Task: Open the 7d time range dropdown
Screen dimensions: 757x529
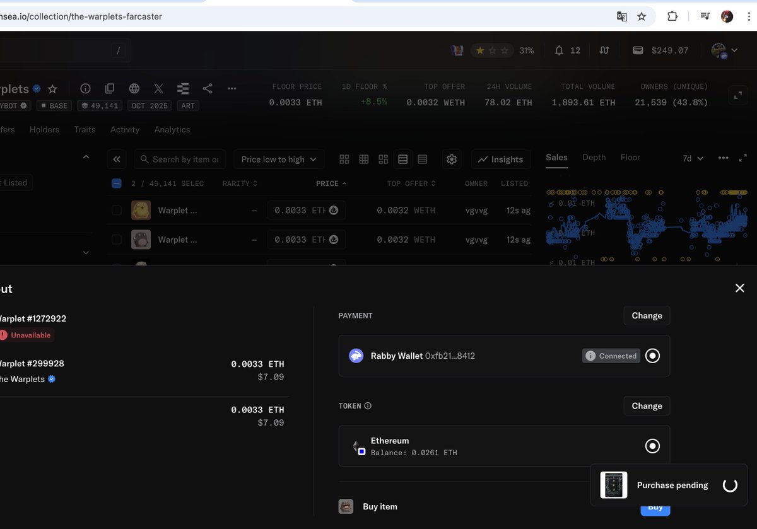Action: pos(693,158)
